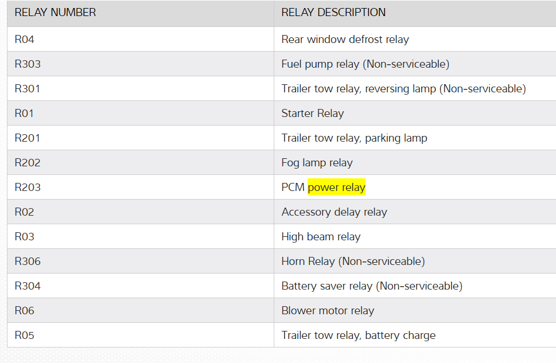Select the R202 relay number cell

(x=28, y=163)
